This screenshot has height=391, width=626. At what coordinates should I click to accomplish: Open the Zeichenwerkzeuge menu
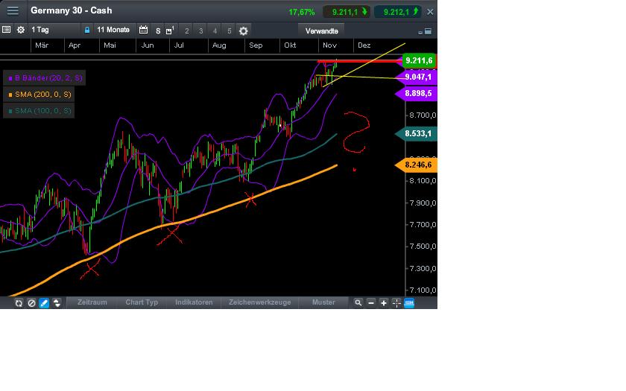click(x=259, y=302)
